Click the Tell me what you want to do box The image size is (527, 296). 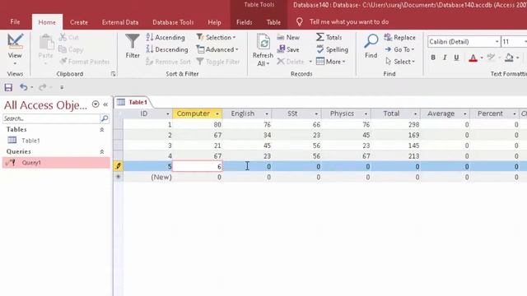click(x=349, y=22)
